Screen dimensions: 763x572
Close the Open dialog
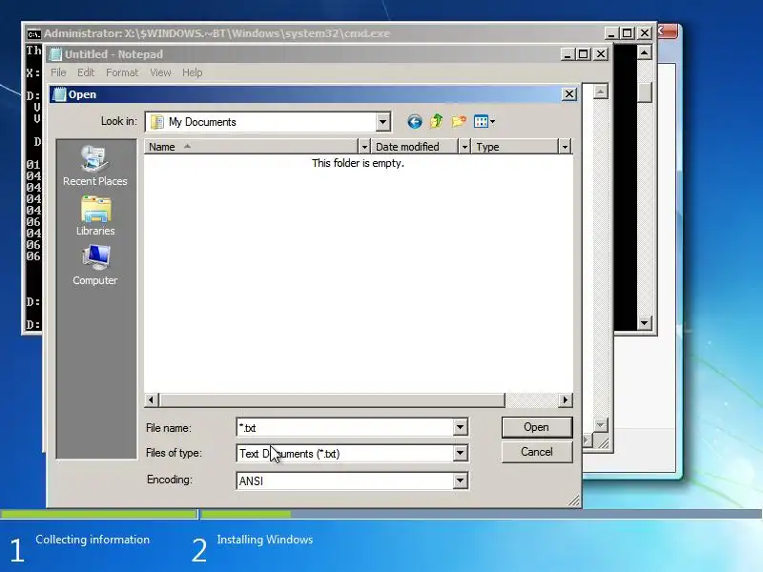coord(569,94)
